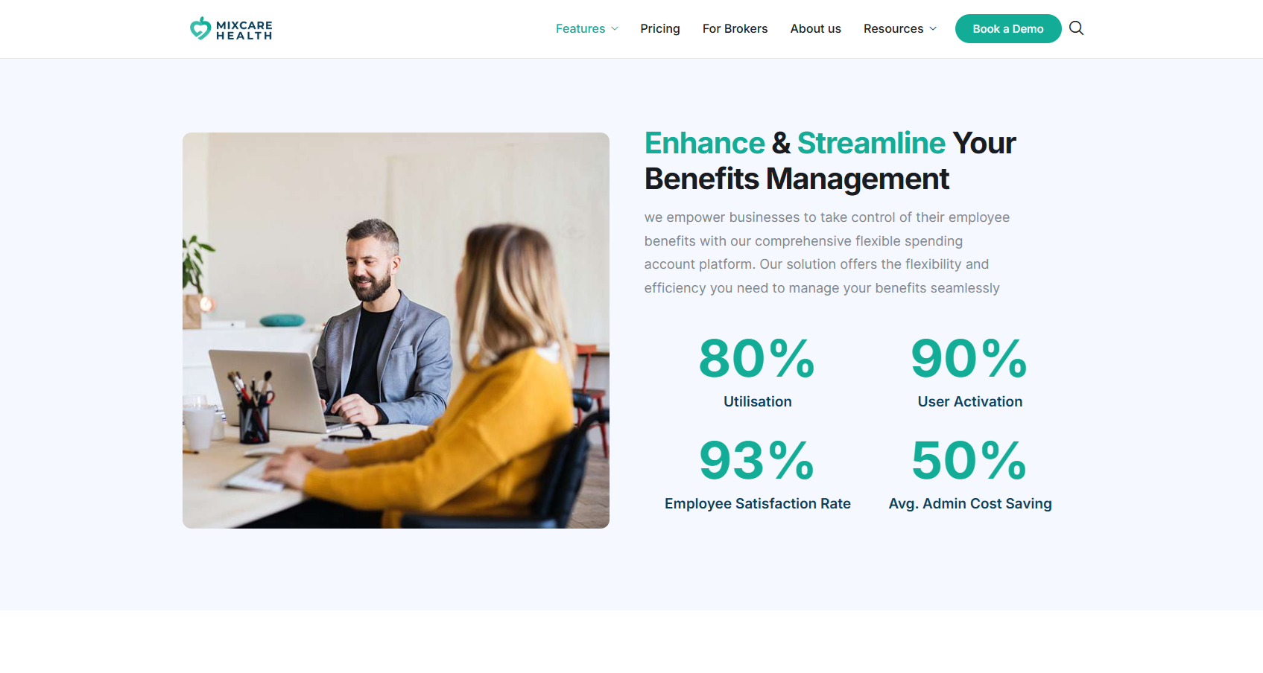Click the 80% utilisation figure

point(757,359)
